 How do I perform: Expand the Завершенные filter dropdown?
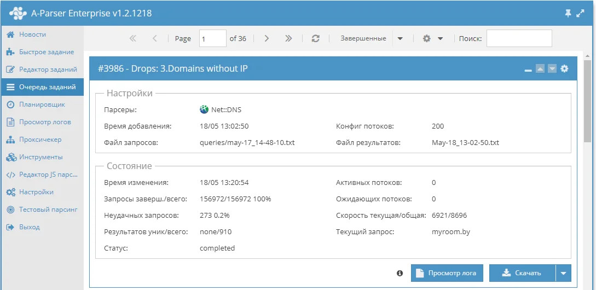(400, 38)
